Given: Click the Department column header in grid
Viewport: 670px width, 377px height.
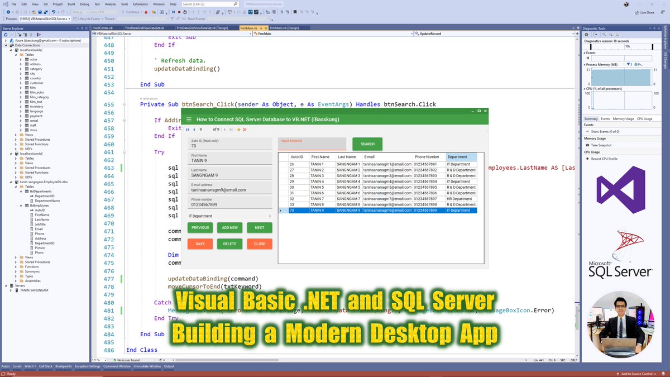Looking at the screenshot, I should [x=461, y=157].
